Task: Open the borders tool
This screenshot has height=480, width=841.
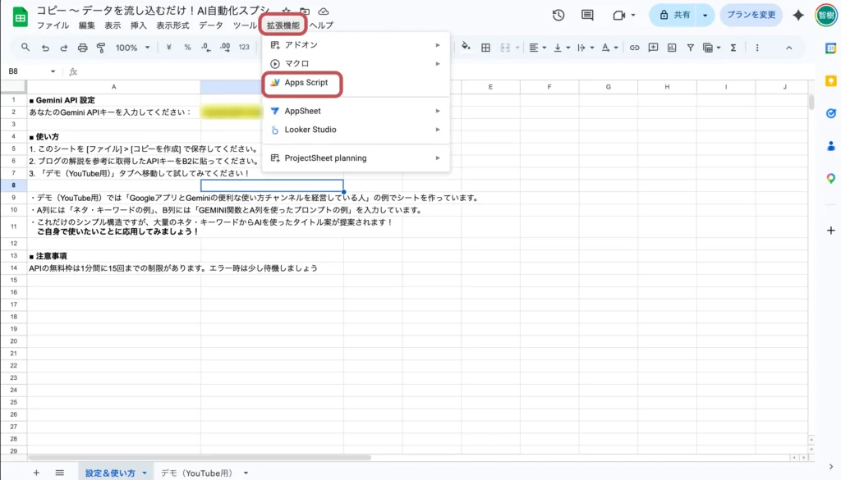Action: [x=485, y=48]
